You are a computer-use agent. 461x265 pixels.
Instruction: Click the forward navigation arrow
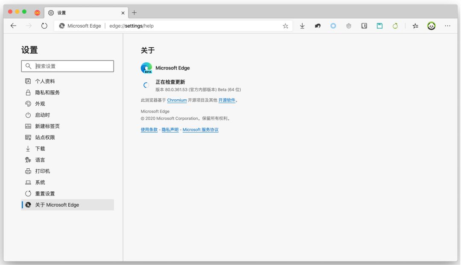point(29,26)
